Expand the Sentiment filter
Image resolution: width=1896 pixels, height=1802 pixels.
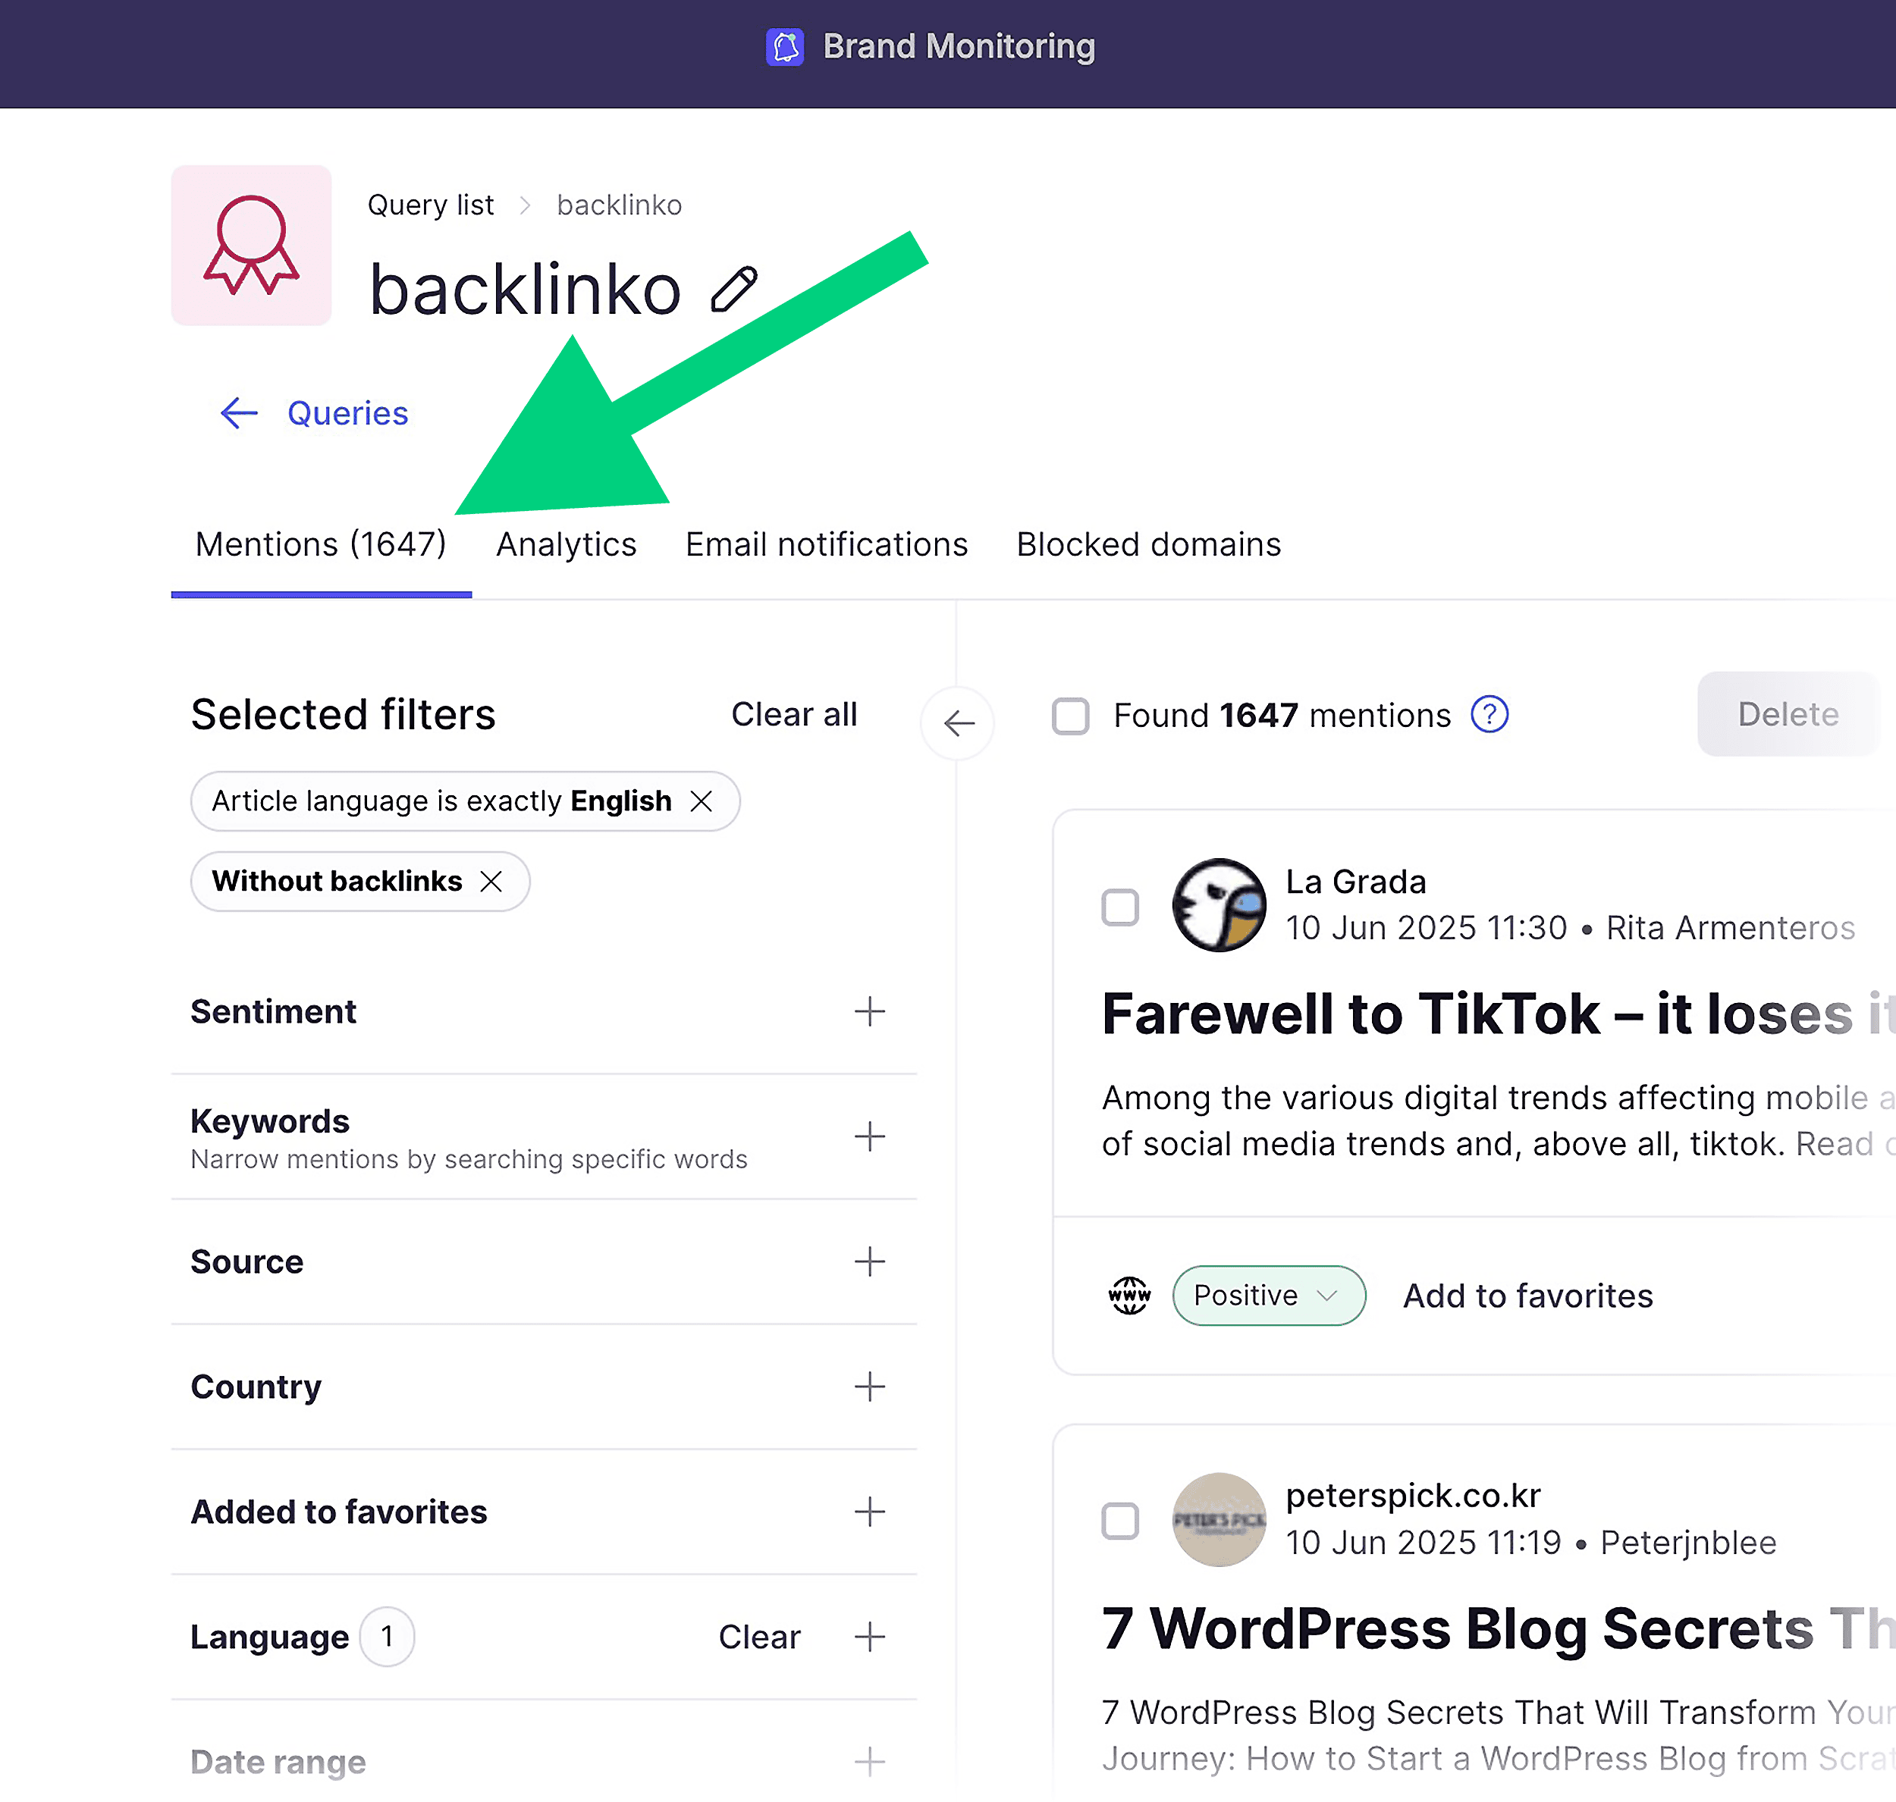pos(870,1011)
